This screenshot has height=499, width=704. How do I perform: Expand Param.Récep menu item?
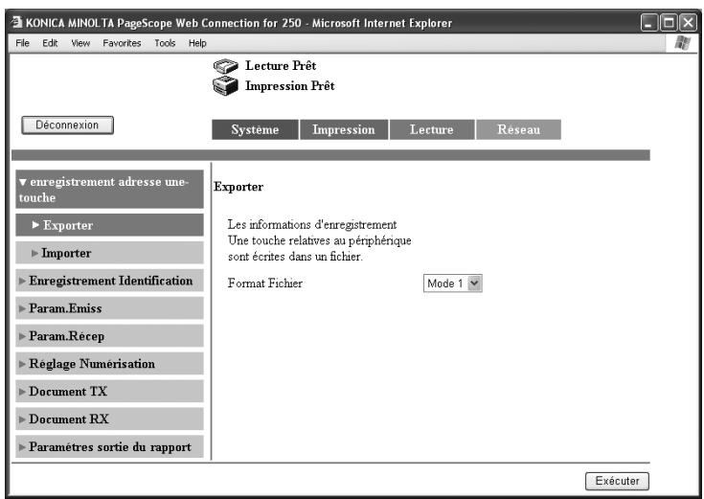pyautogui.click(x=109, y=336)
